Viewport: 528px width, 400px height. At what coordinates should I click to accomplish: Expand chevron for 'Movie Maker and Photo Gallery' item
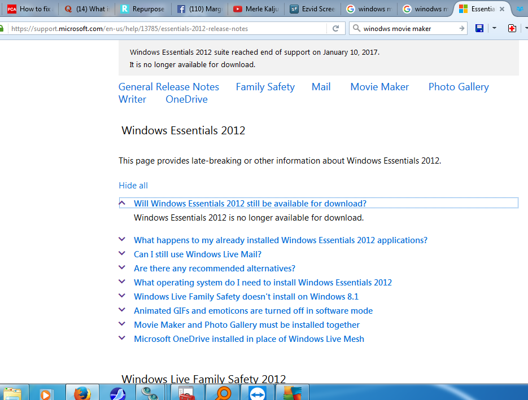(x=122, y=324)
